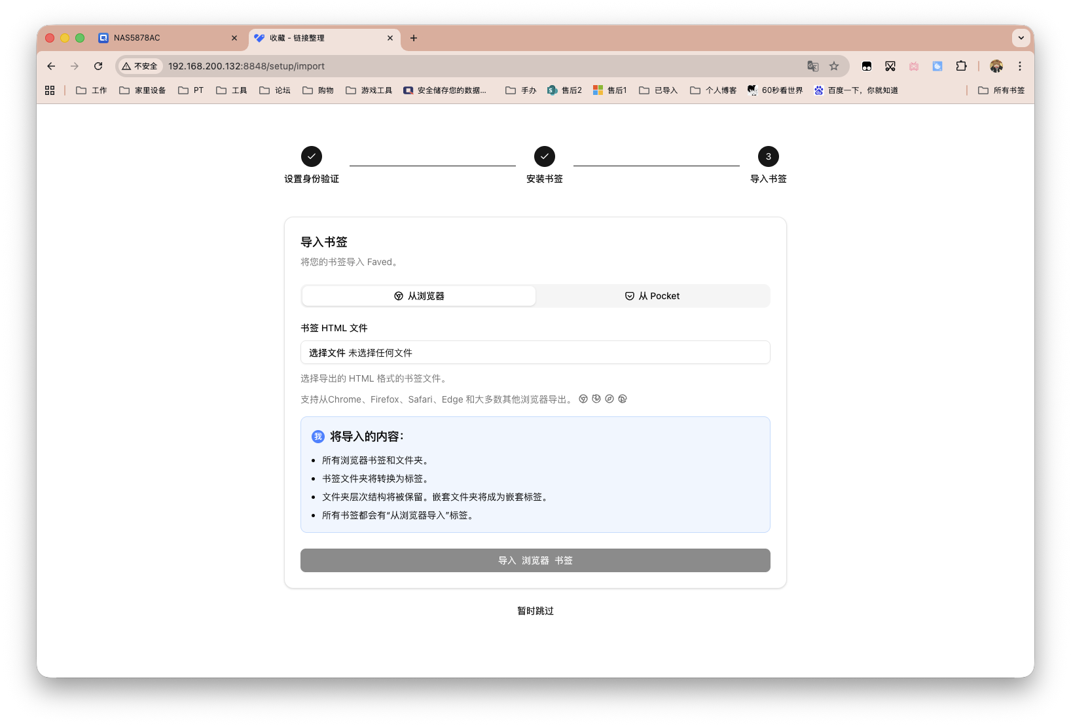Switch to the 从 Pocket tab
This screenshot has width=1071, height=726.
point(653,296)
